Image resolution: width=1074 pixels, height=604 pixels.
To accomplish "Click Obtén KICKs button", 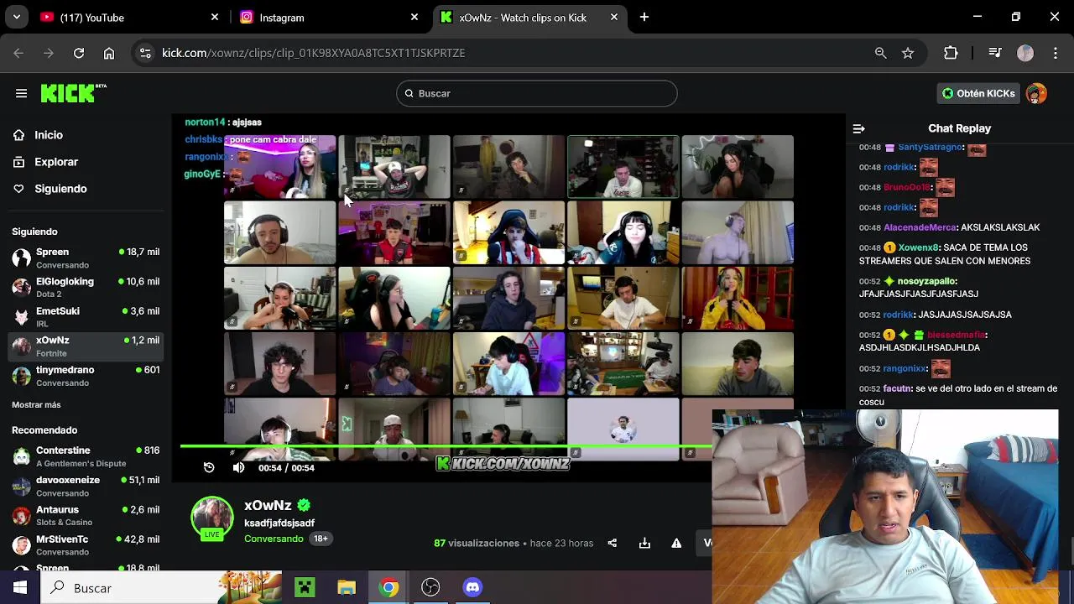I will tap(978, 93).
